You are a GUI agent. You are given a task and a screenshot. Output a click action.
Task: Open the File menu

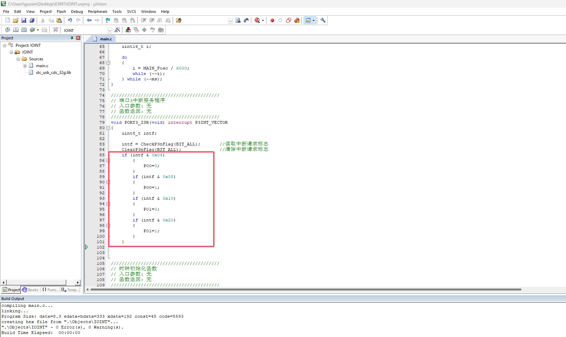[x=6, y=12]
